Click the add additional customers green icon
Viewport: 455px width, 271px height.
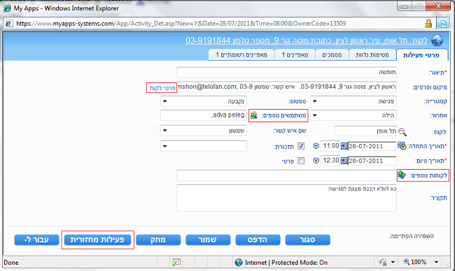click(402, 175)
